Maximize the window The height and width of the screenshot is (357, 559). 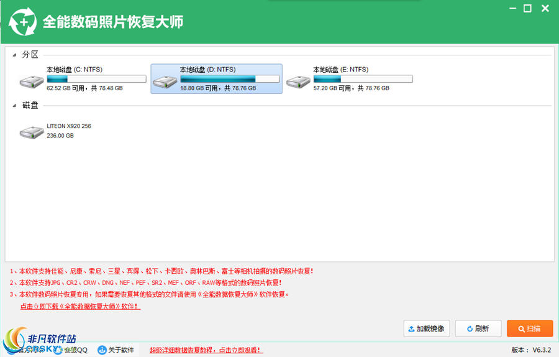pos(527,8)
